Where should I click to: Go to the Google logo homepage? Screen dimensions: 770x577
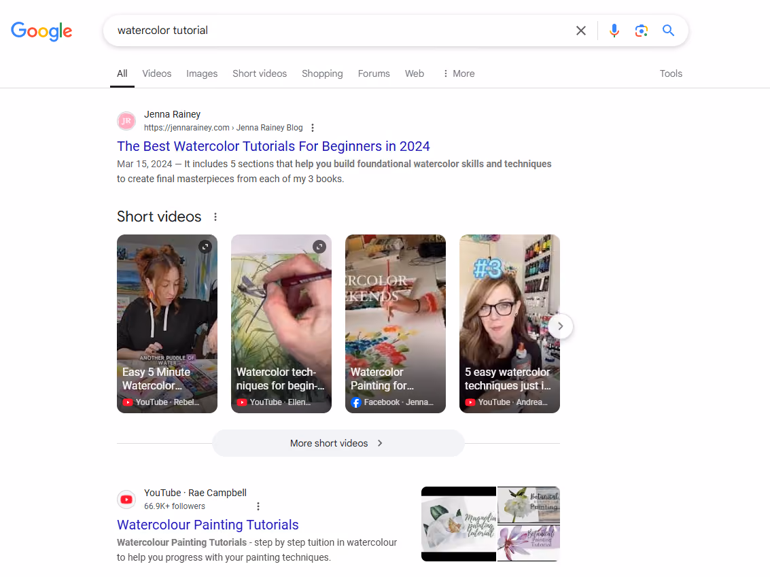coord(41,31)
